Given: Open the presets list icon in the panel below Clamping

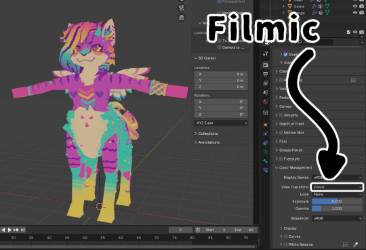Looking at the screenshot, I should 354,80.
